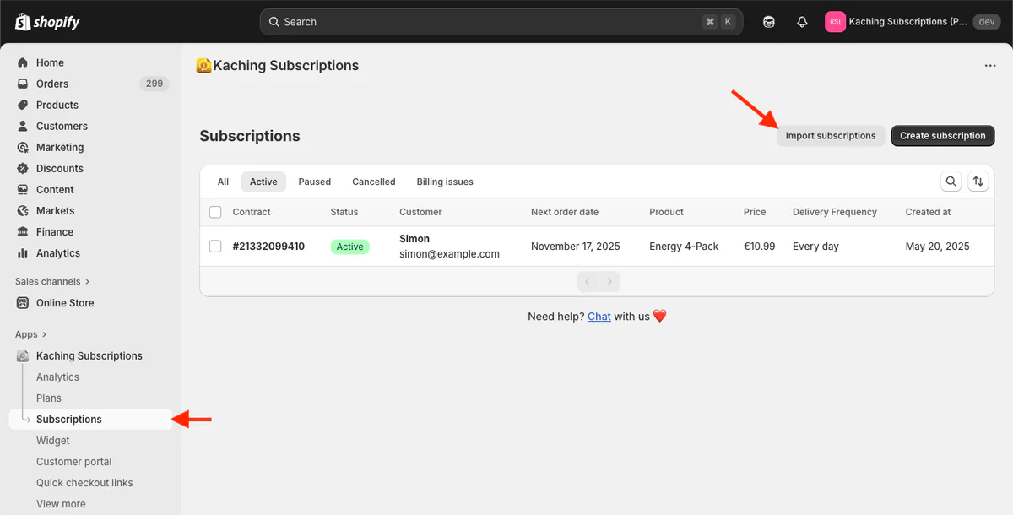The height and width of the screenshot is (515, 1013).
Task: Open the sort options icon
Action: [978, 181]
